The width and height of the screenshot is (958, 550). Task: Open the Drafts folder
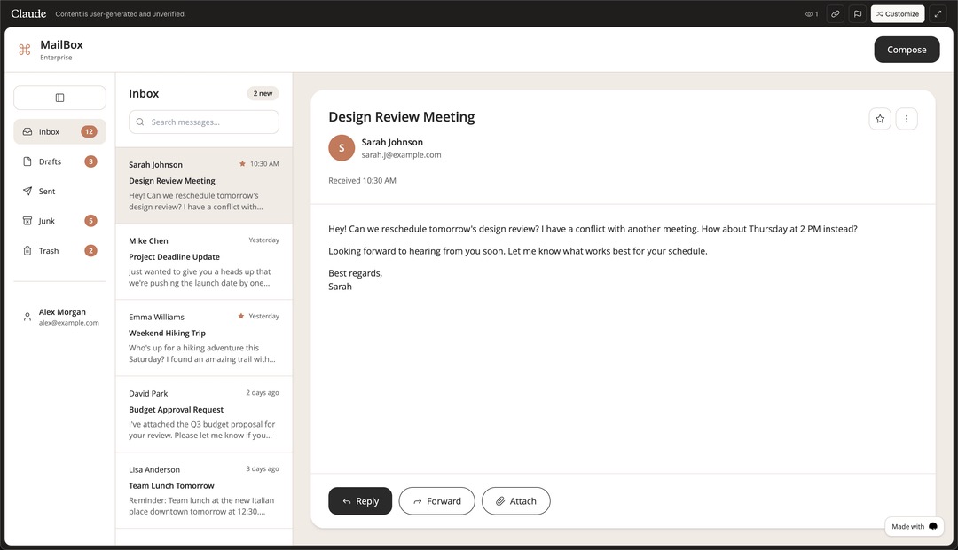point(60,161)
